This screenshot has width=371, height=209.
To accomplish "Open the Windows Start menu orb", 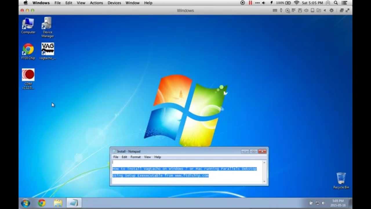I will [26, 203].
